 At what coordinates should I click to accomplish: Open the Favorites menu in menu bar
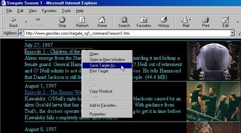[x=49, y=11]
